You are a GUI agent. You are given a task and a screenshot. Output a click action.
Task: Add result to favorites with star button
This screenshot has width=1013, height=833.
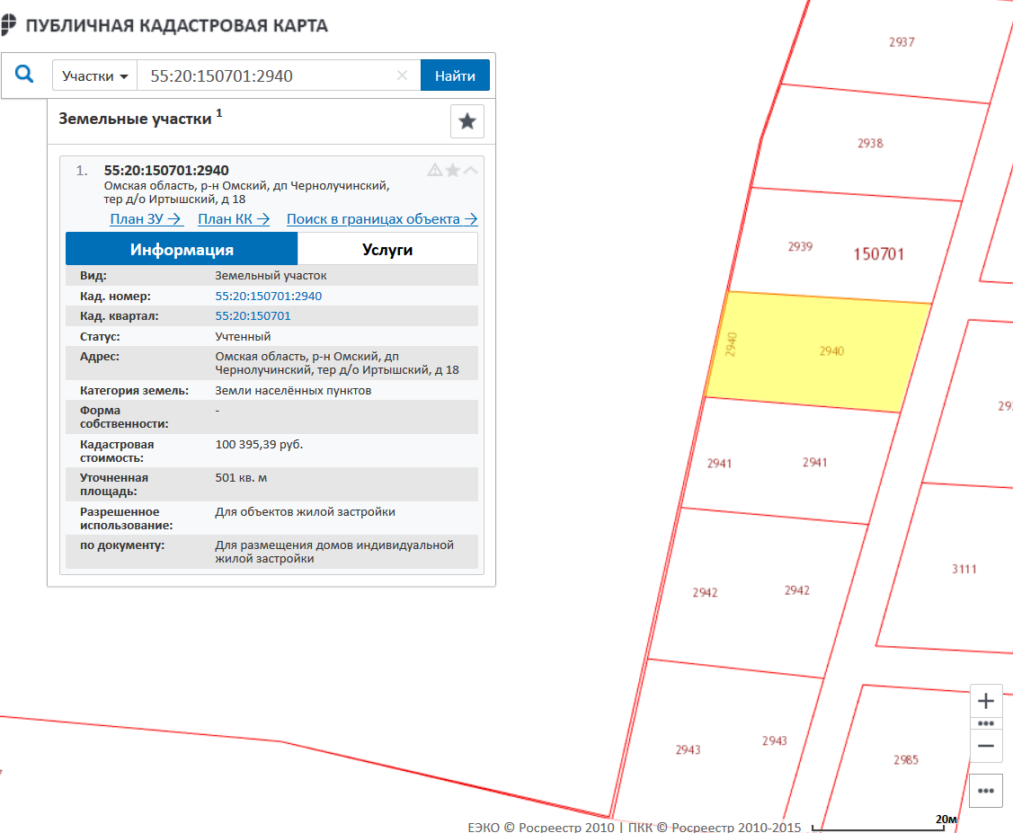(x=467, y=121)
